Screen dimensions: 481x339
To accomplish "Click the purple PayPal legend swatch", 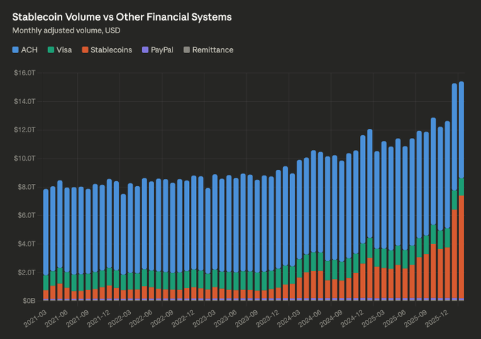I will (144, 50).
